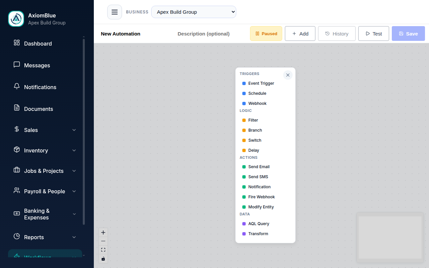Add a Filter logic node
Viewport: 429px width, 268px height.
click(265, 120)
